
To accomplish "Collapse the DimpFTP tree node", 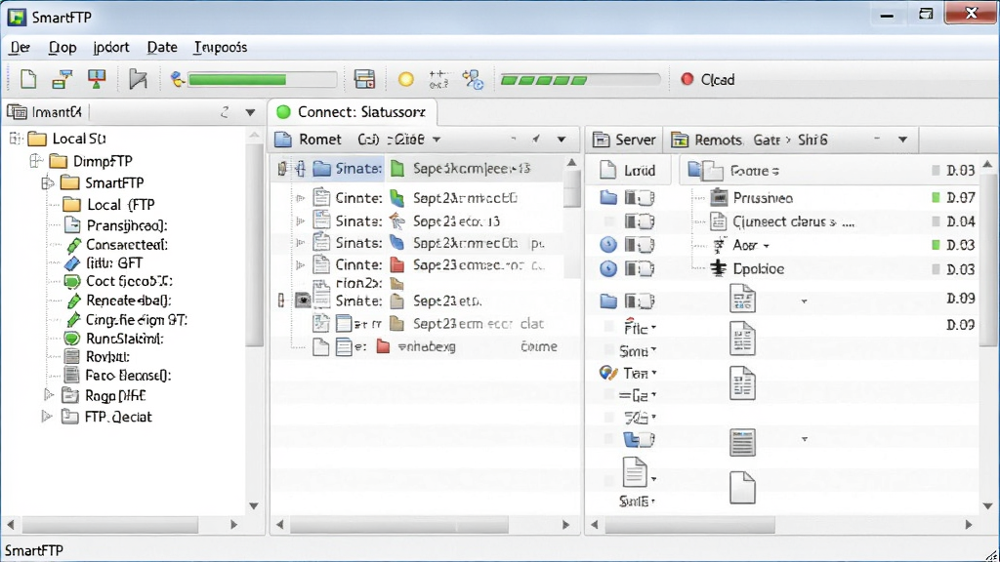I will point(36,161).
